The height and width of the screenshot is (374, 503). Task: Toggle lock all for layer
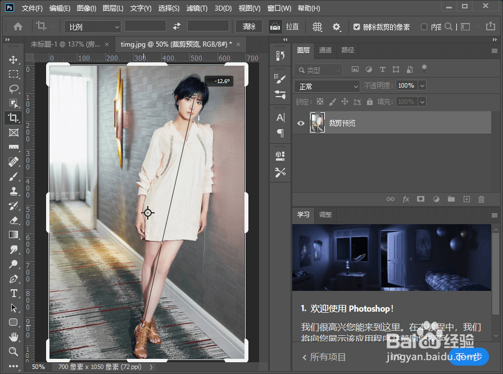tap(370, 102)
